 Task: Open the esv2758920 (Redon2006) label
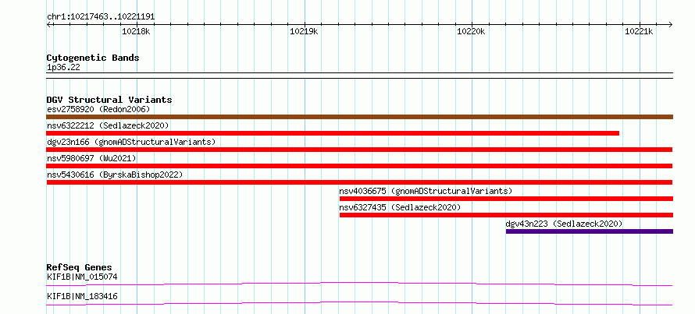(98, 109)
